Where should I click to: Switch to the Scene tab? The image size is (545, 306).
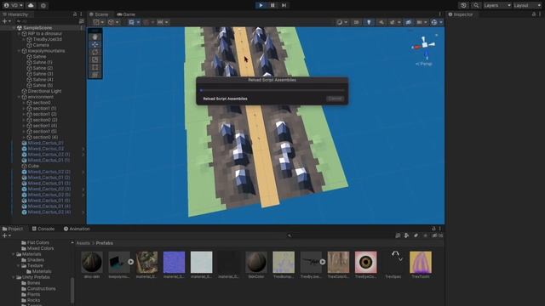coord(99,14)
